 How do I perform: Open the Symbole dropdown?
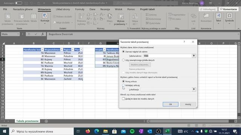tap(229, 19)
